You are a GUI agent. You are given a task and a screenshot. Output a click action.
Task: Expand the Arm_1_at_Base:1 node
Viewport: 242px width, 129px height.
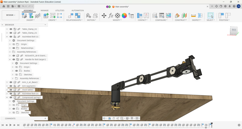click(7, 82)
